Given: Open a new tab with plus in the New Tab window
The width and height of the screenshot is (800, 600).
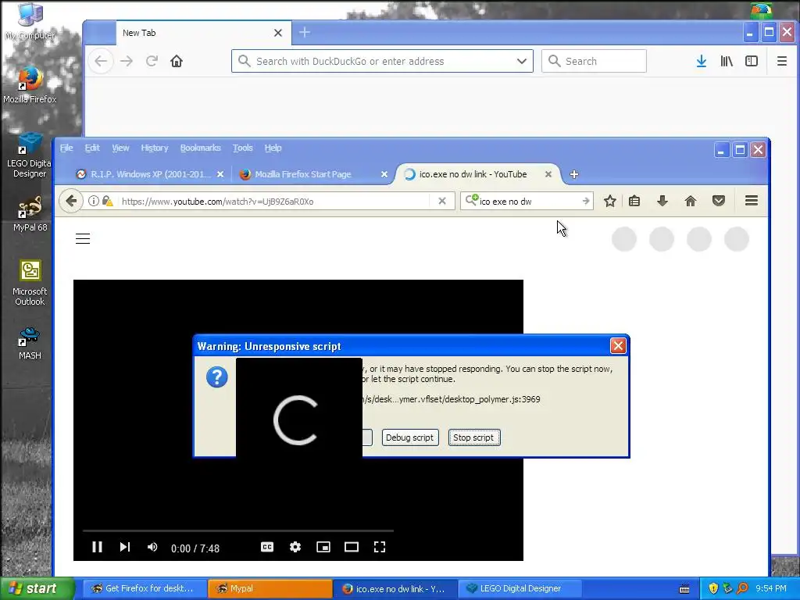Looking at the screenshot, I should tap(305, 33).
